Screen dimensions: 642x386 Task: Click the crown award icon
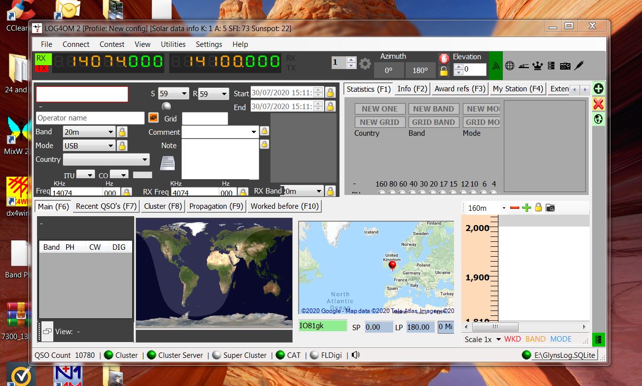pos(538,65)
